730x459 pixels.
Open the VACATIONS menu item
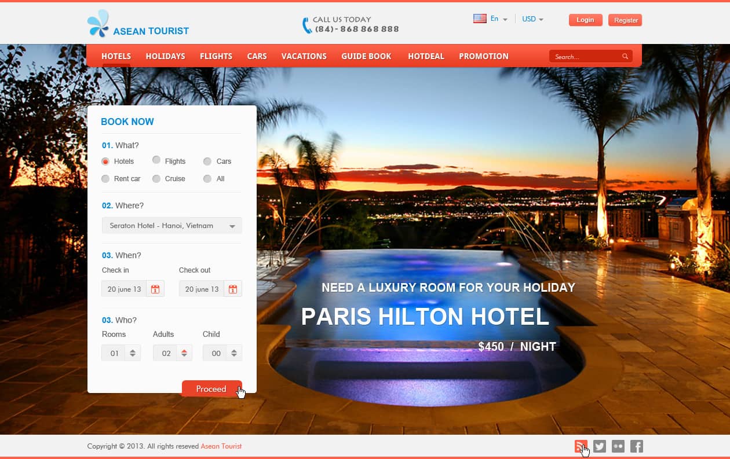[304, 56]
